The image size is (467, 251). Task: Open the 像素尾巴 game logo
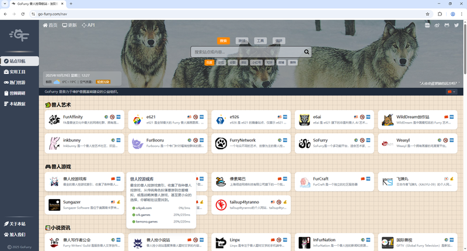click(x=221, y=182)
